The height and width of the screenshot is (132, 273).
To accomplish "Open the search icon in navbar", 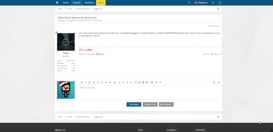I will [189, 3].
